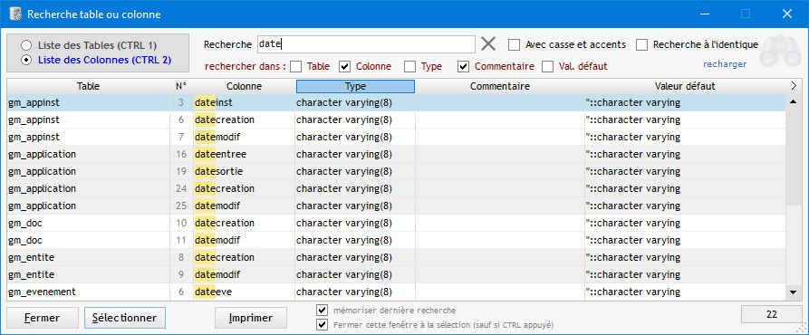Screen dimensions: 809x335
Task: Check the Recherche à l'identique option
Action: 641,45
